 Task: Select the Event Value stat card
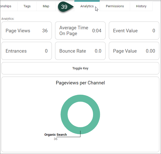[134, 31]
